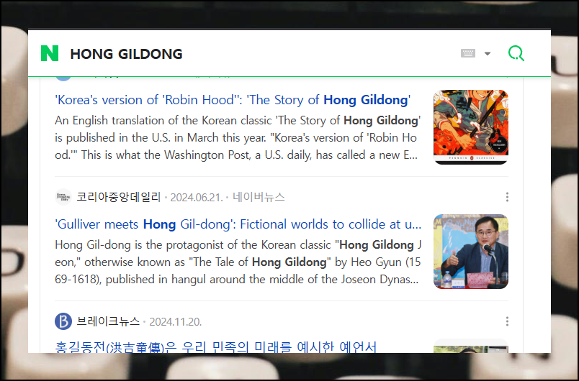Image resolution: width=579 pixels, height=381 pixels.
Task: Open the Penguin Classics book cover thumbnail
Action: pos(471,127)
